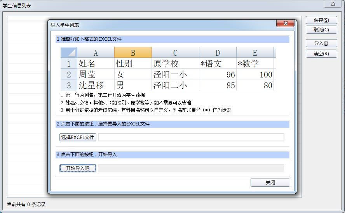Click row number 3 in example
This screenshot has height=213, width=345.
pyautogui.click(x=69, y=85)
